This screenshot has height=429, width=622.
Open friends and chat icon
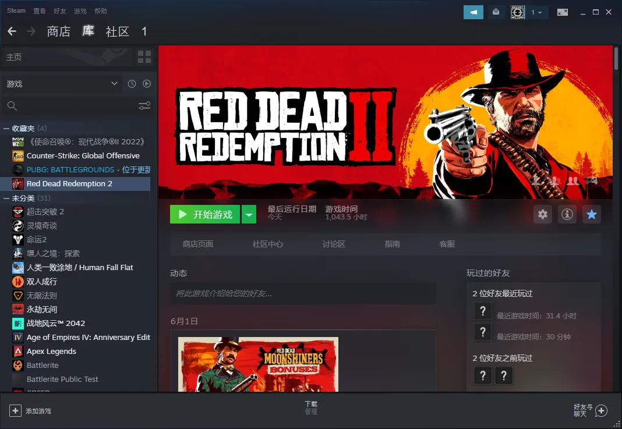coord(601,411)
